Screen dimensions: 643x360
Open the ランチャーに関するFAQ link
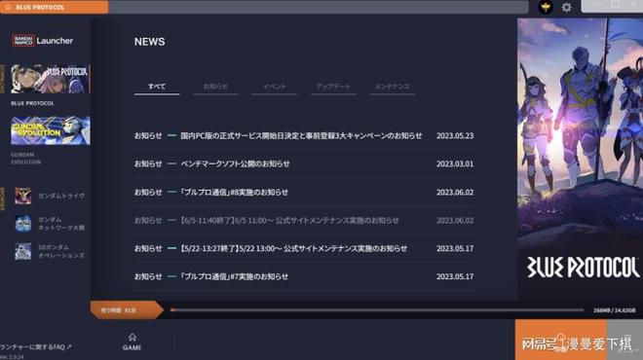tap(36, 347)
